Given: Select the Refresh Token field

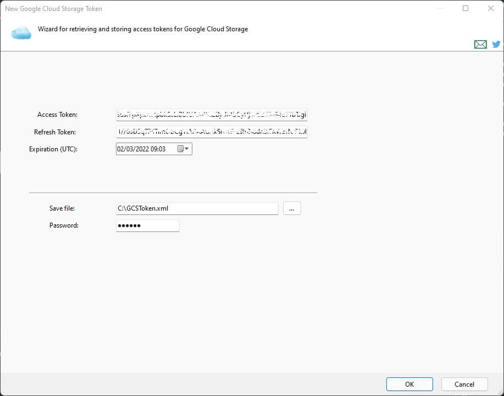Looking at the screenshot, I should tap(211, 132).
